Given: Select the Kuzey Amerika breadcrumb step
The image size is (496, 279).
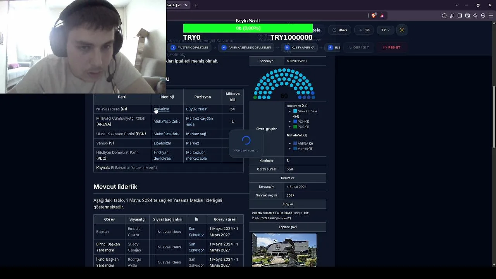Looking at the screenshot, I should 300,47.
